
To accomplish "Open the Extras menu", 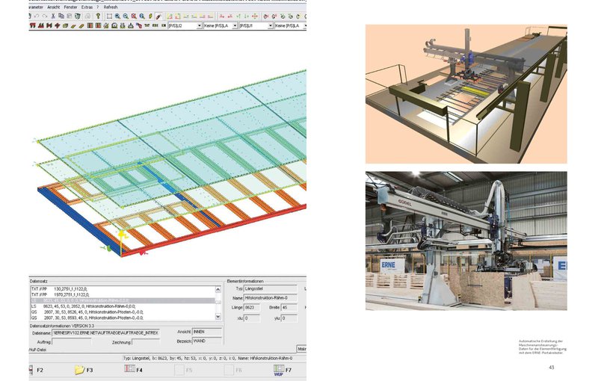I will pos(87,7).
